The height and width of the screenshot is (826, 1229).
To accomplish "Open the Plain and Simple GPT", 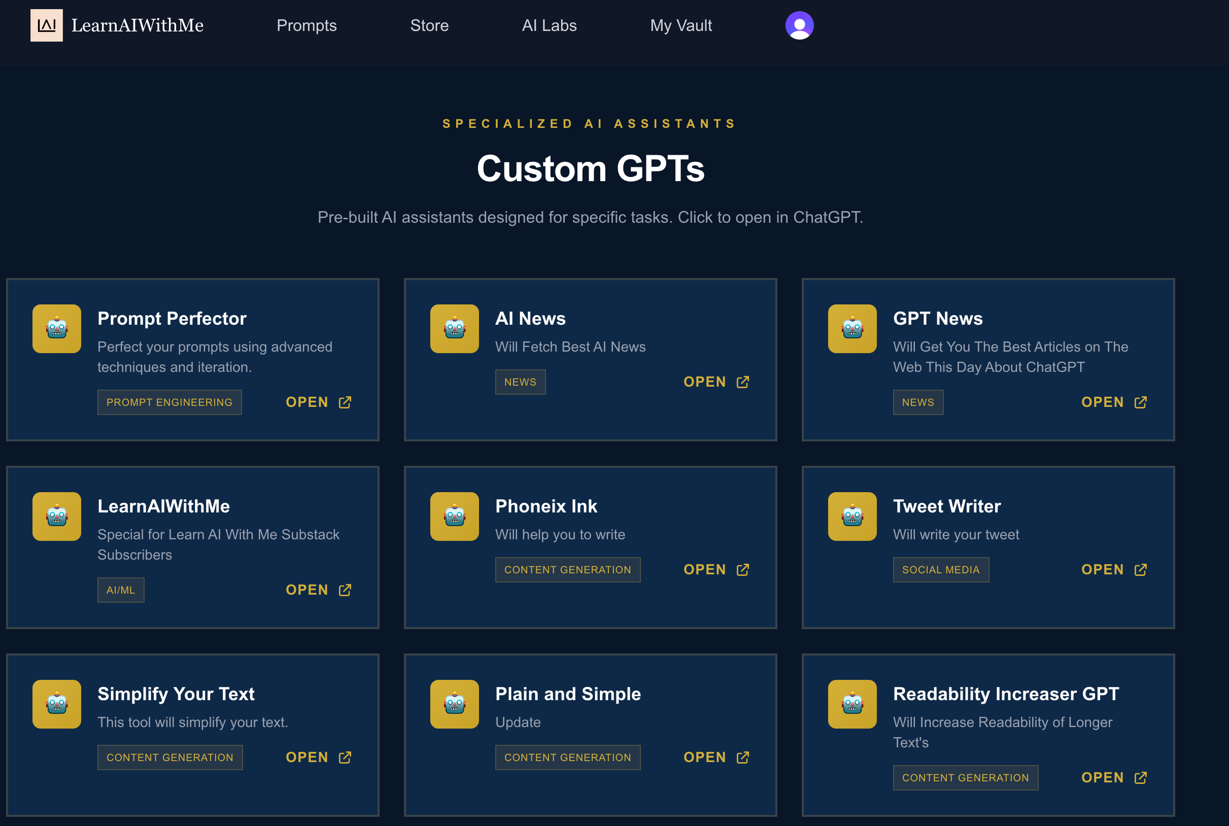I will [x=716, y=757].
